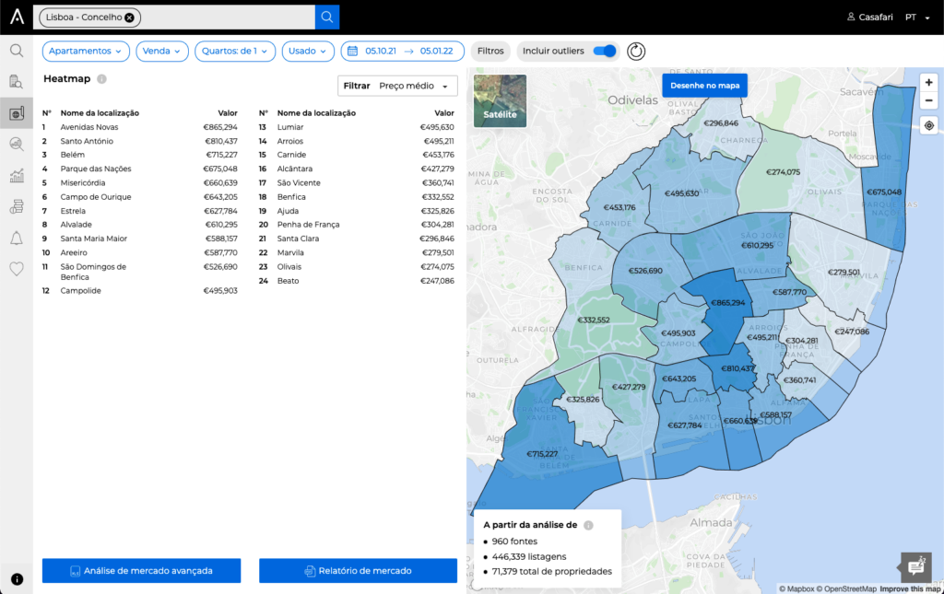Click the Mapbox attribution link

(x=796, y=589)
